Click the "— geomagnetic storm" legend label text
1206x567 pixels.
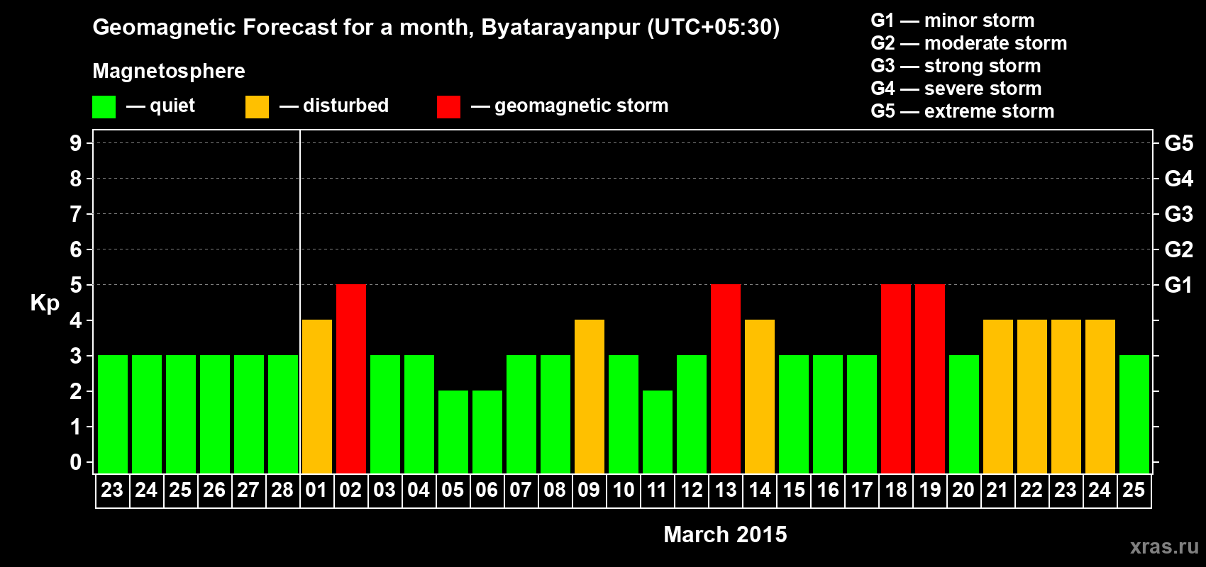click(570, 106)
